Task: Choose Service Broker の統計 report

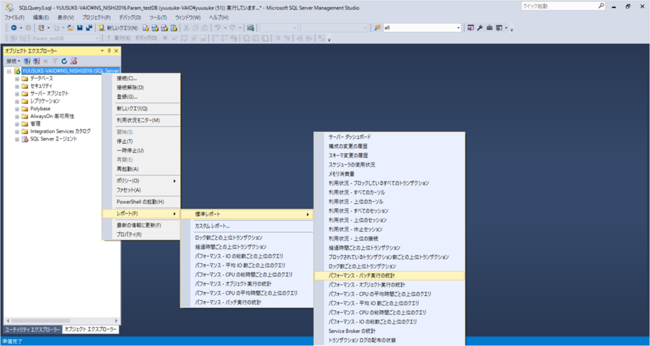Action: (390, 331)
